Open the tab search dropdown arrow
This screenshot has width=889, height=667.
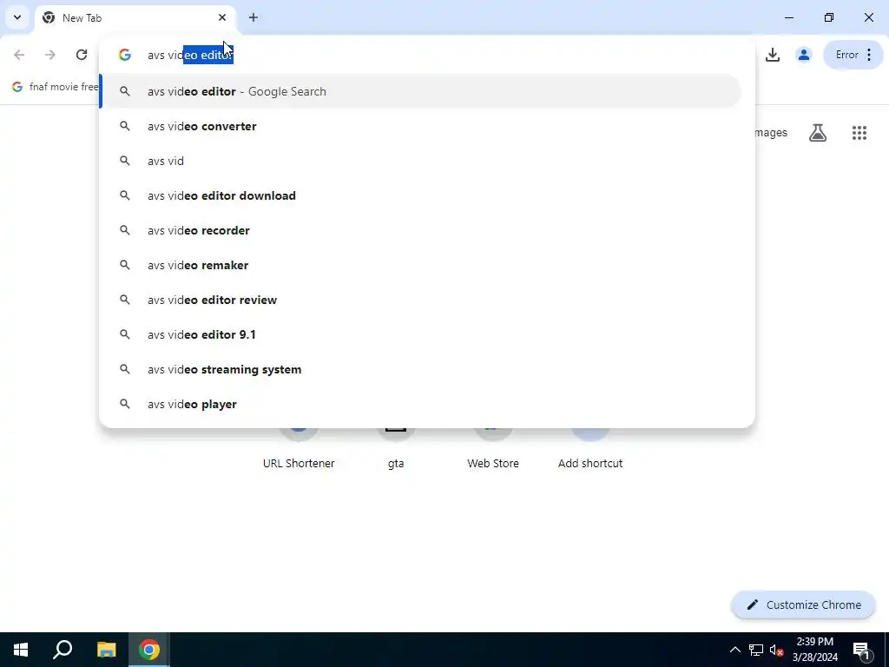(x=17, y=17)
